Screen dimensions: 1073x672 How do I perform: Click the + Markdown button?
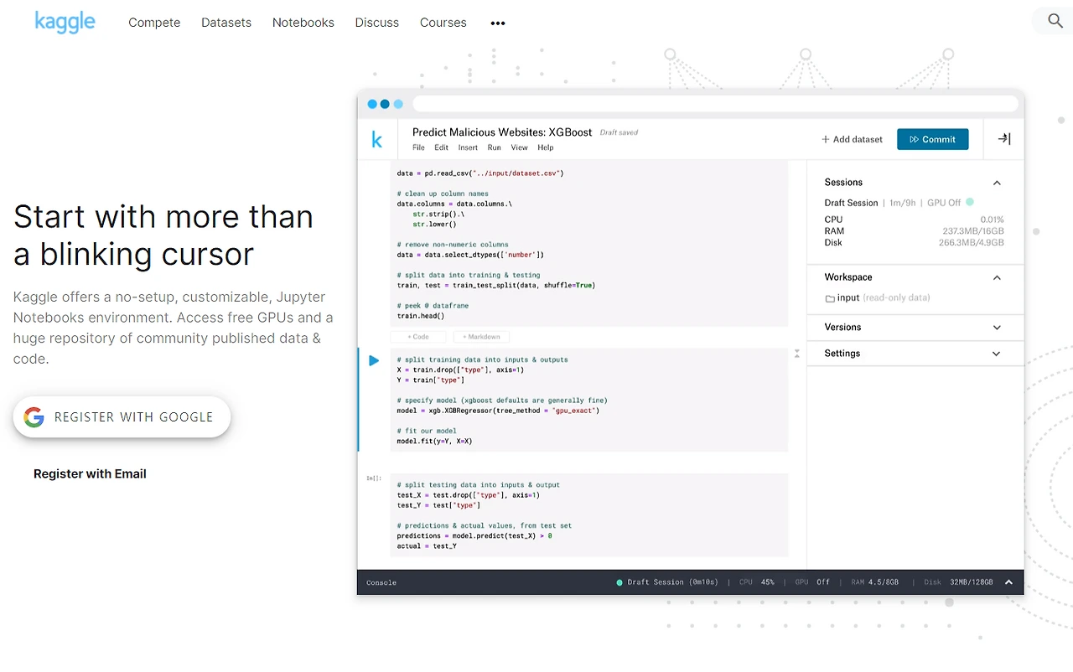[481, 337]
